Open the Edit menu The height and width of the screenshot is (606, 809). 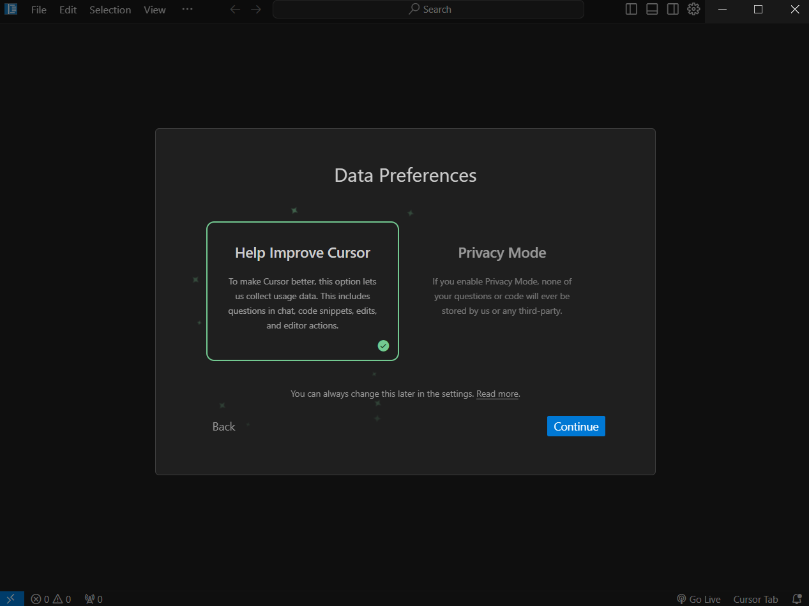point(68,10)
